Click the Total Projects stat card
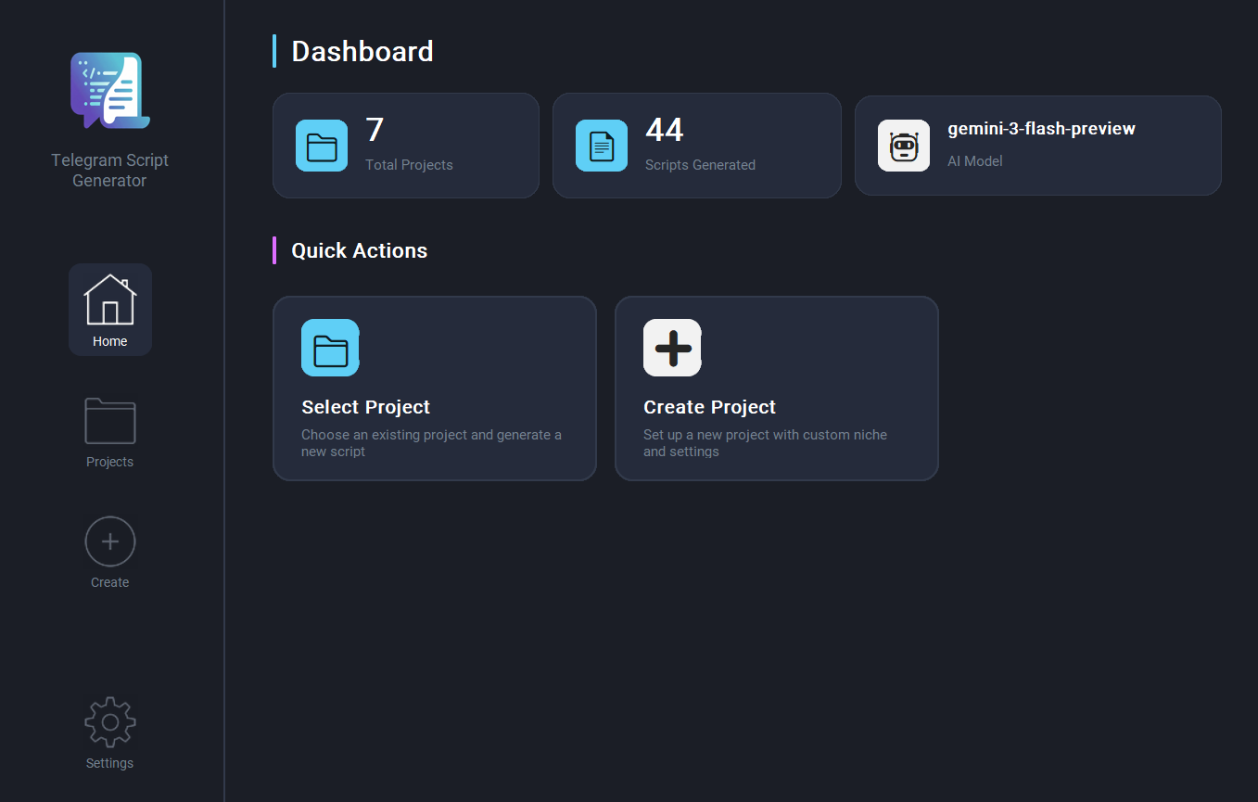This screenshot has height=802, width=1258. click(x=405, y=146)
